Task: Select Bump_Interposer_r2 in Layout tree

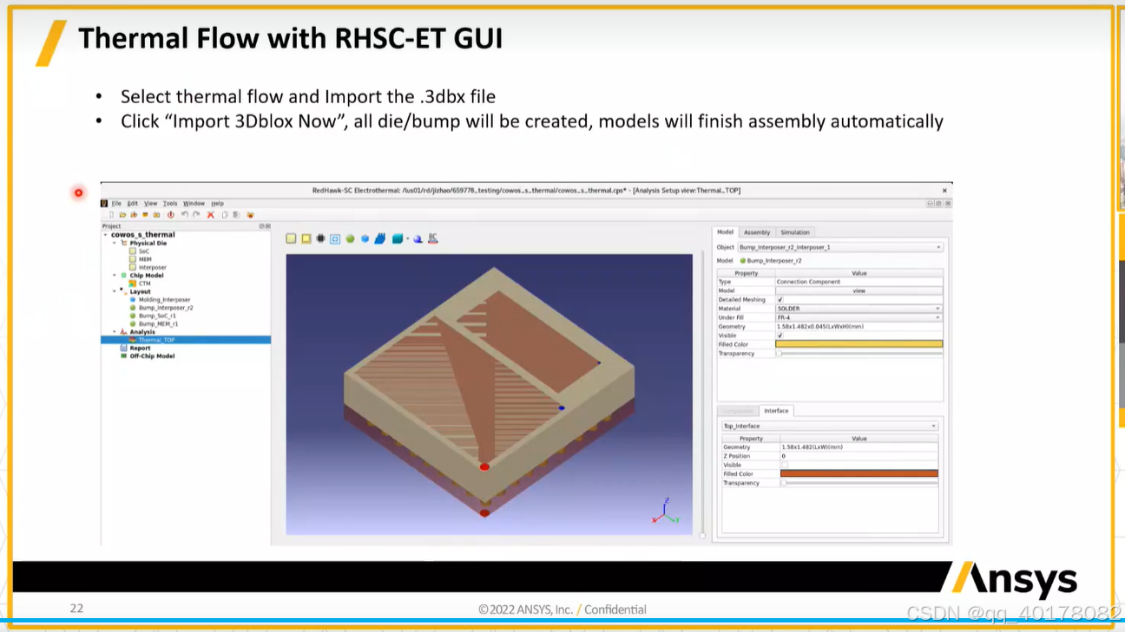Action: (166, 308)
